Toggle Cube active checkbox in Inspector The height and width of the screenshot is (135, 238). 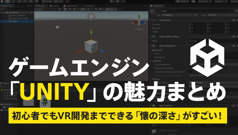click(158, 11)
